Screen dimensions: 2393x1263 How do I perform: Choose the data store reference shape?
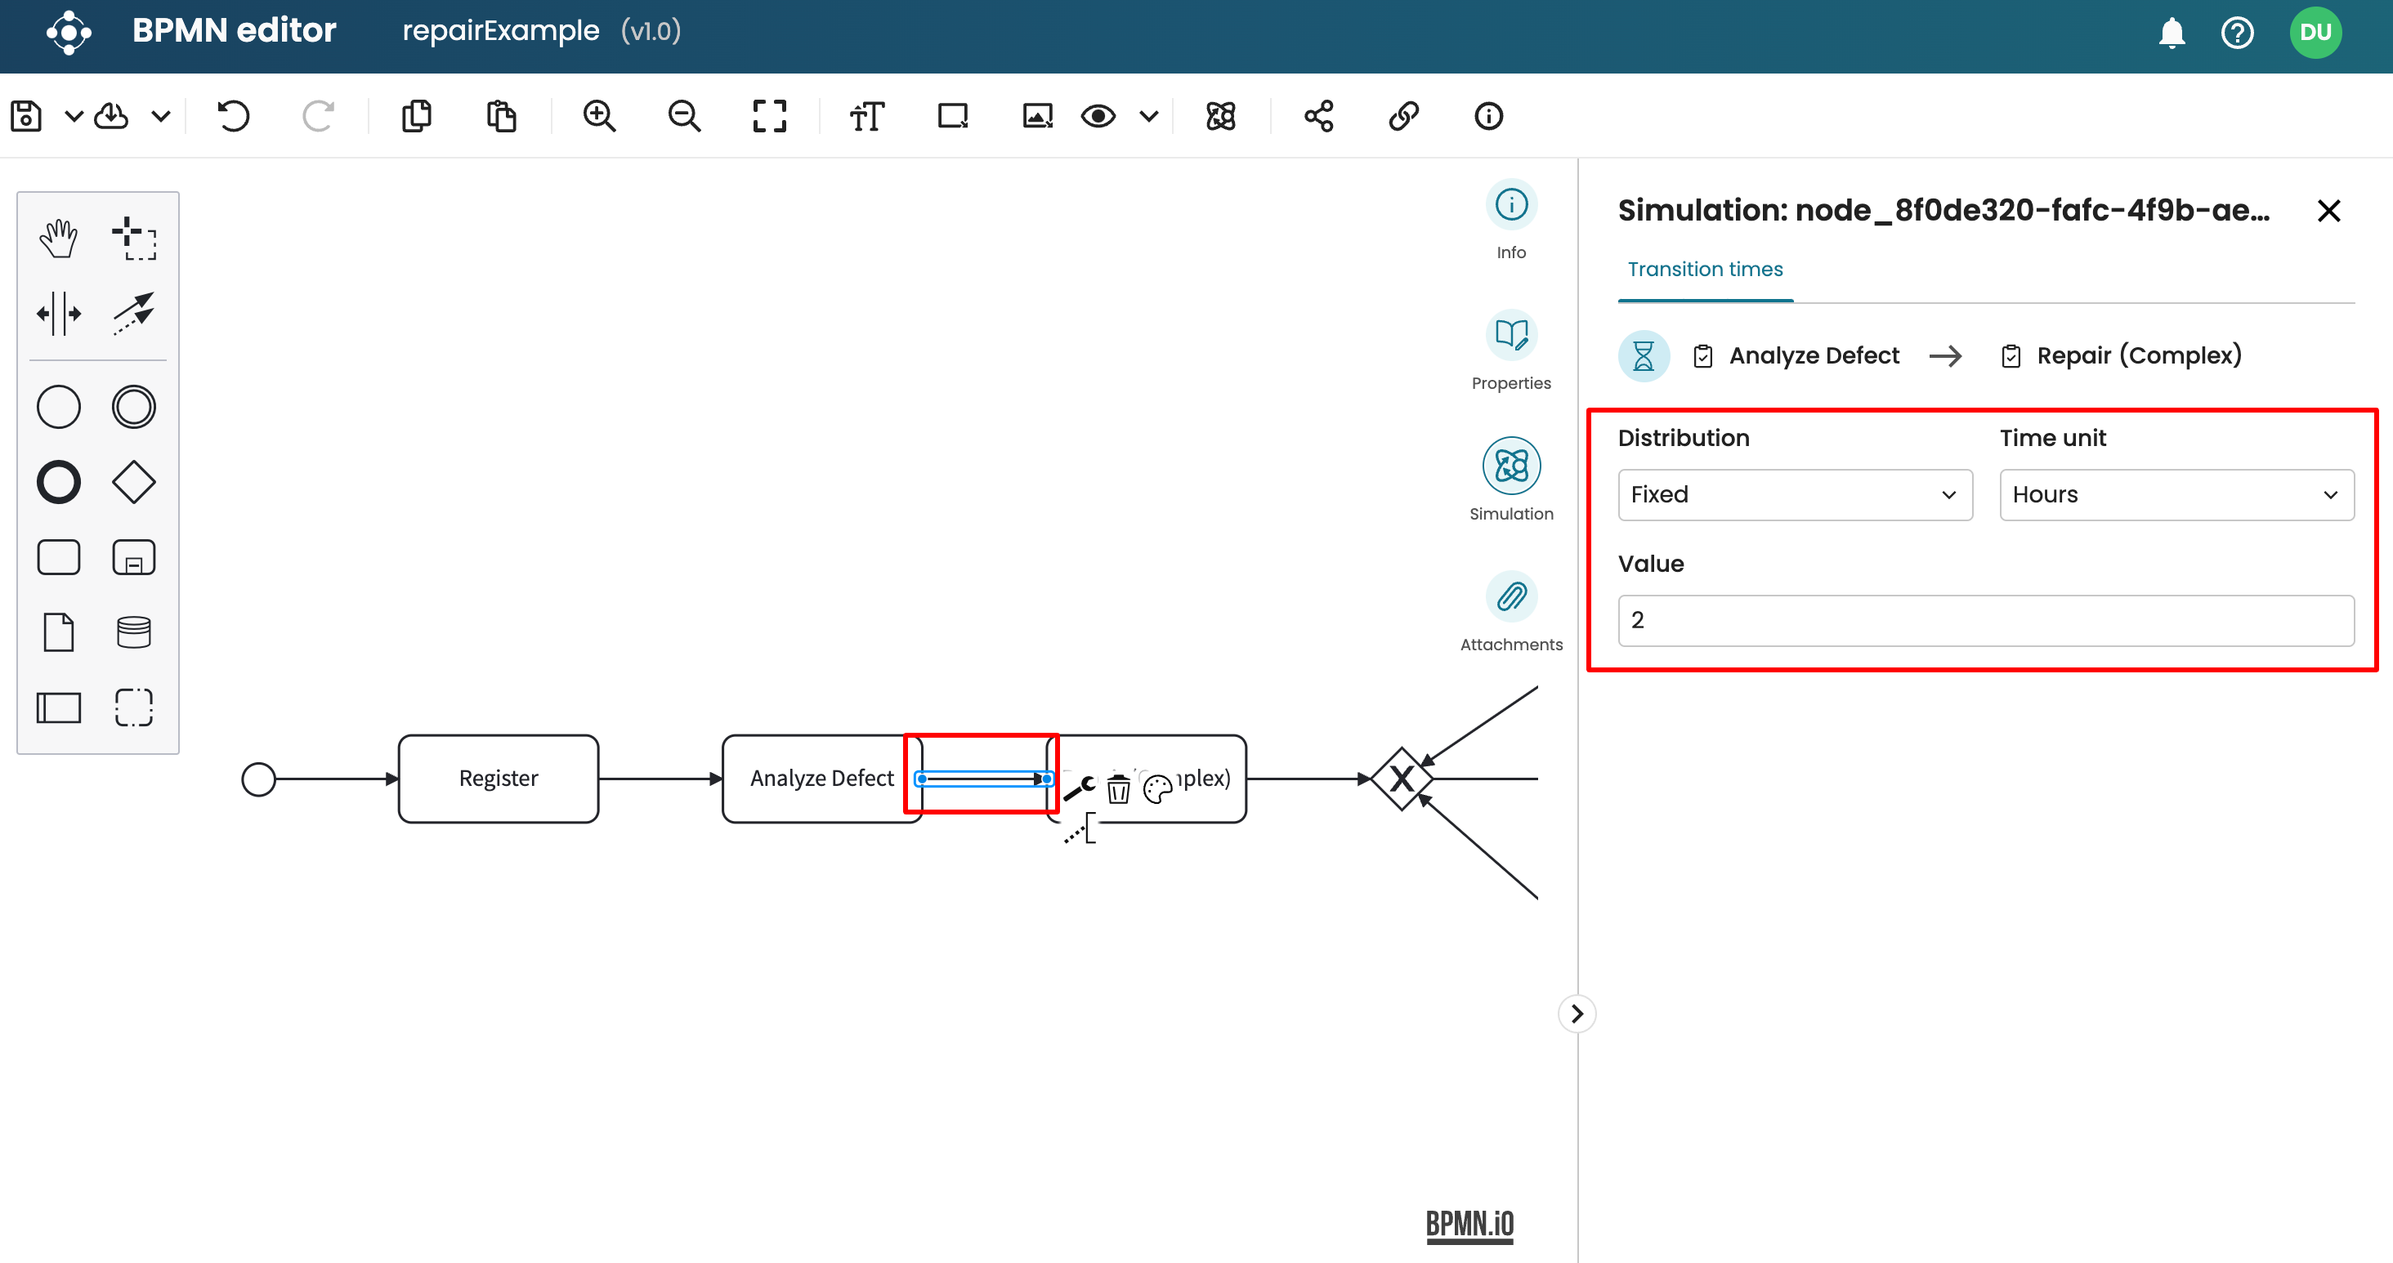pyautogui.click(x=134, y=632)
